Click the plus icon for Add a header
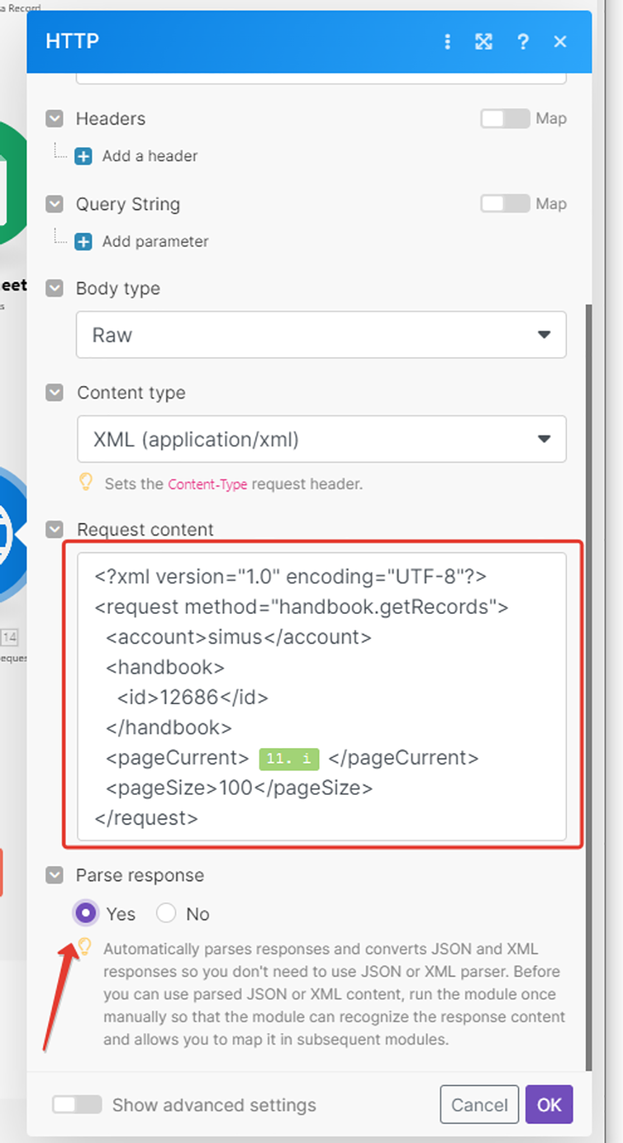This screenshot has width=623, height=1143. (x=83, y=156)
